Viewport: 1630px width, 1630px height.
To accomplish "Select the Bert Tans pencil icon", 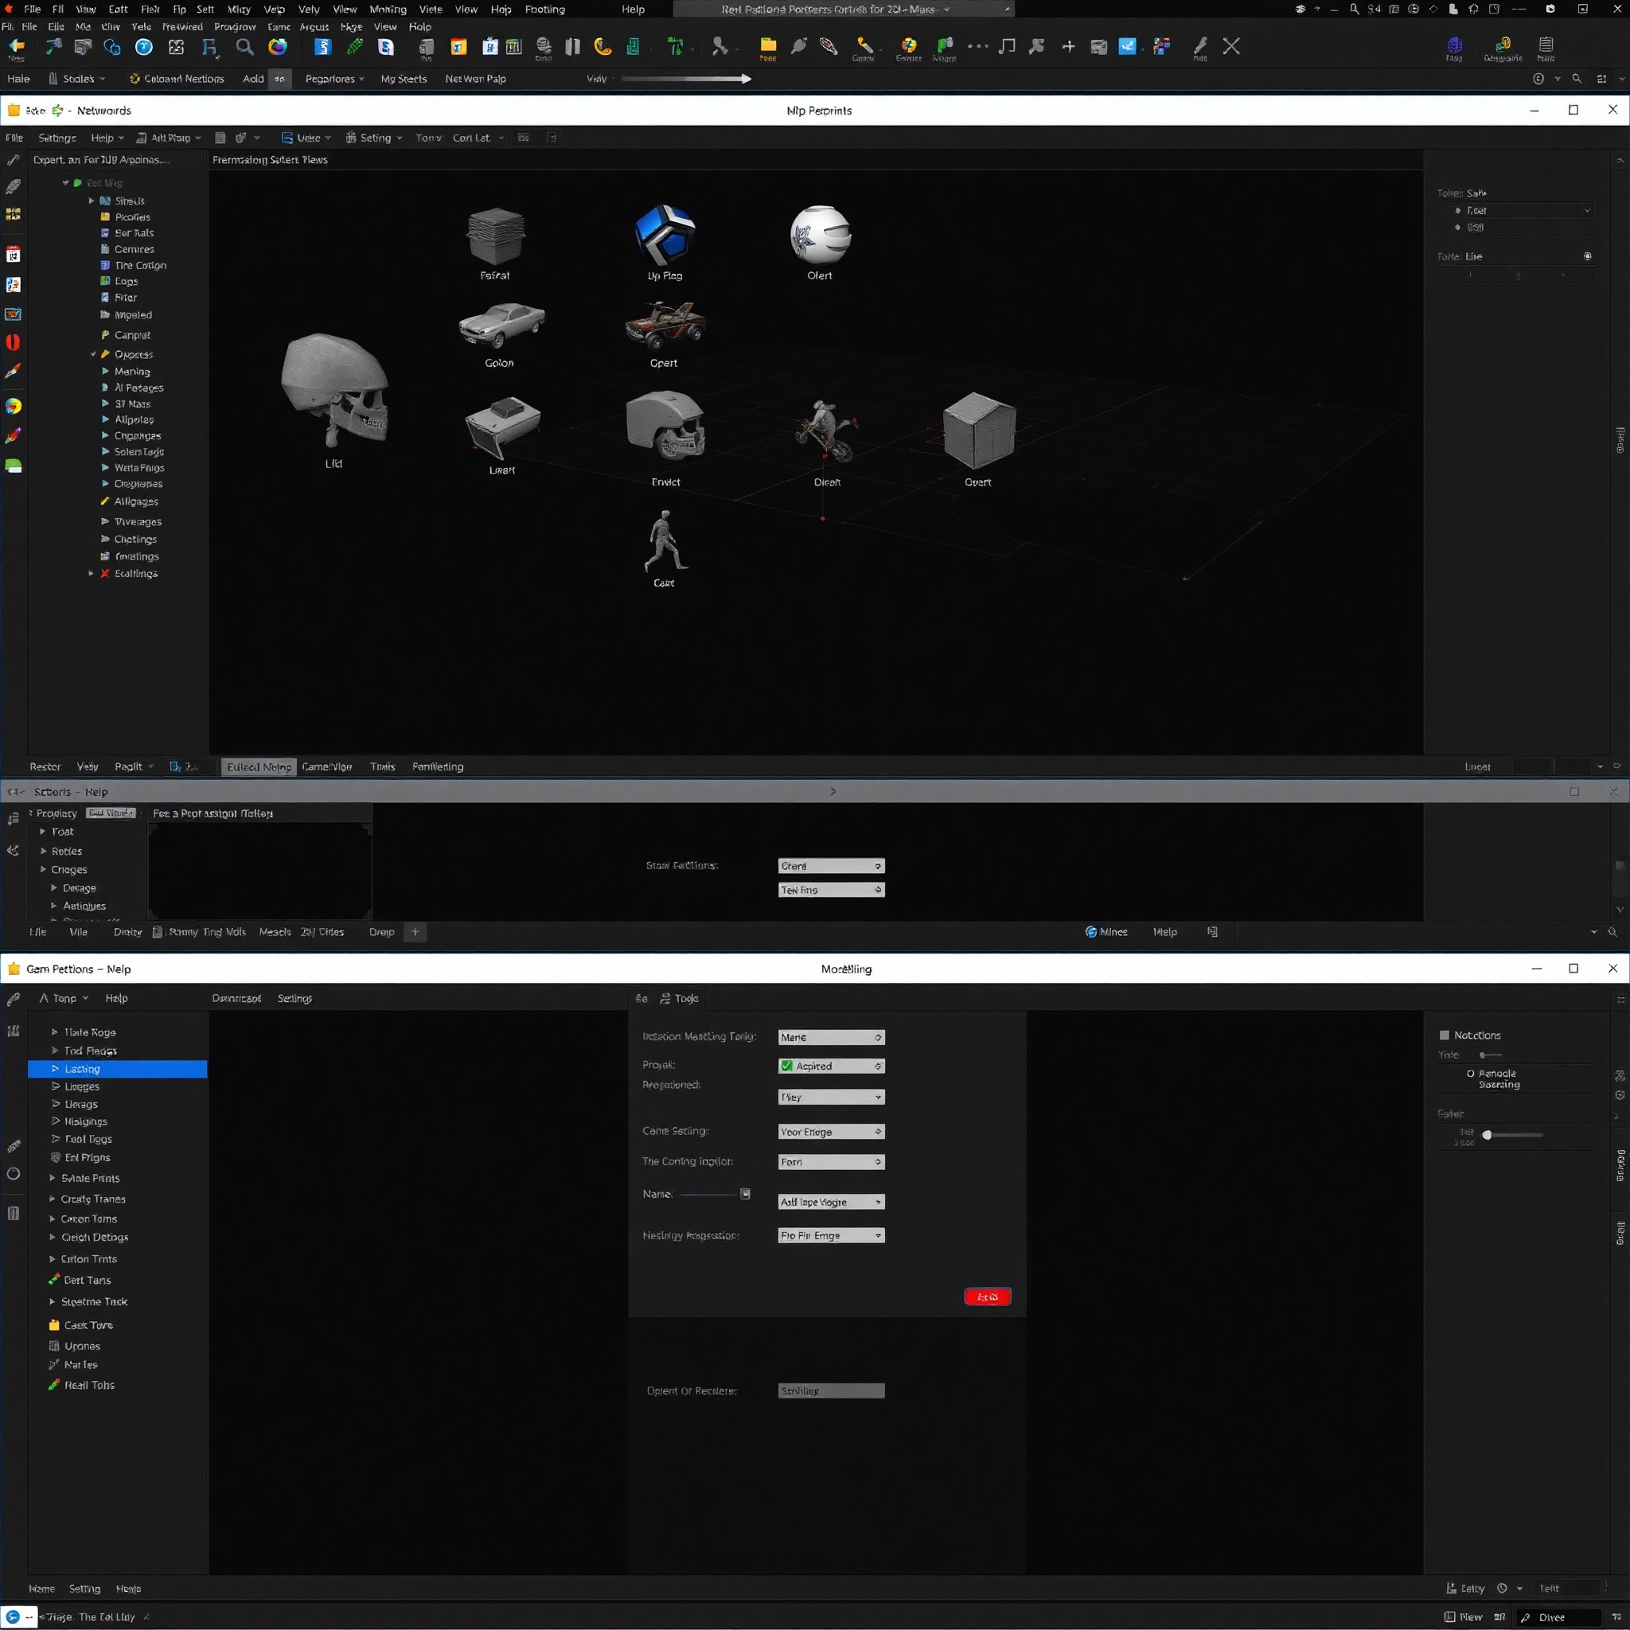I will click(55, 1280).
